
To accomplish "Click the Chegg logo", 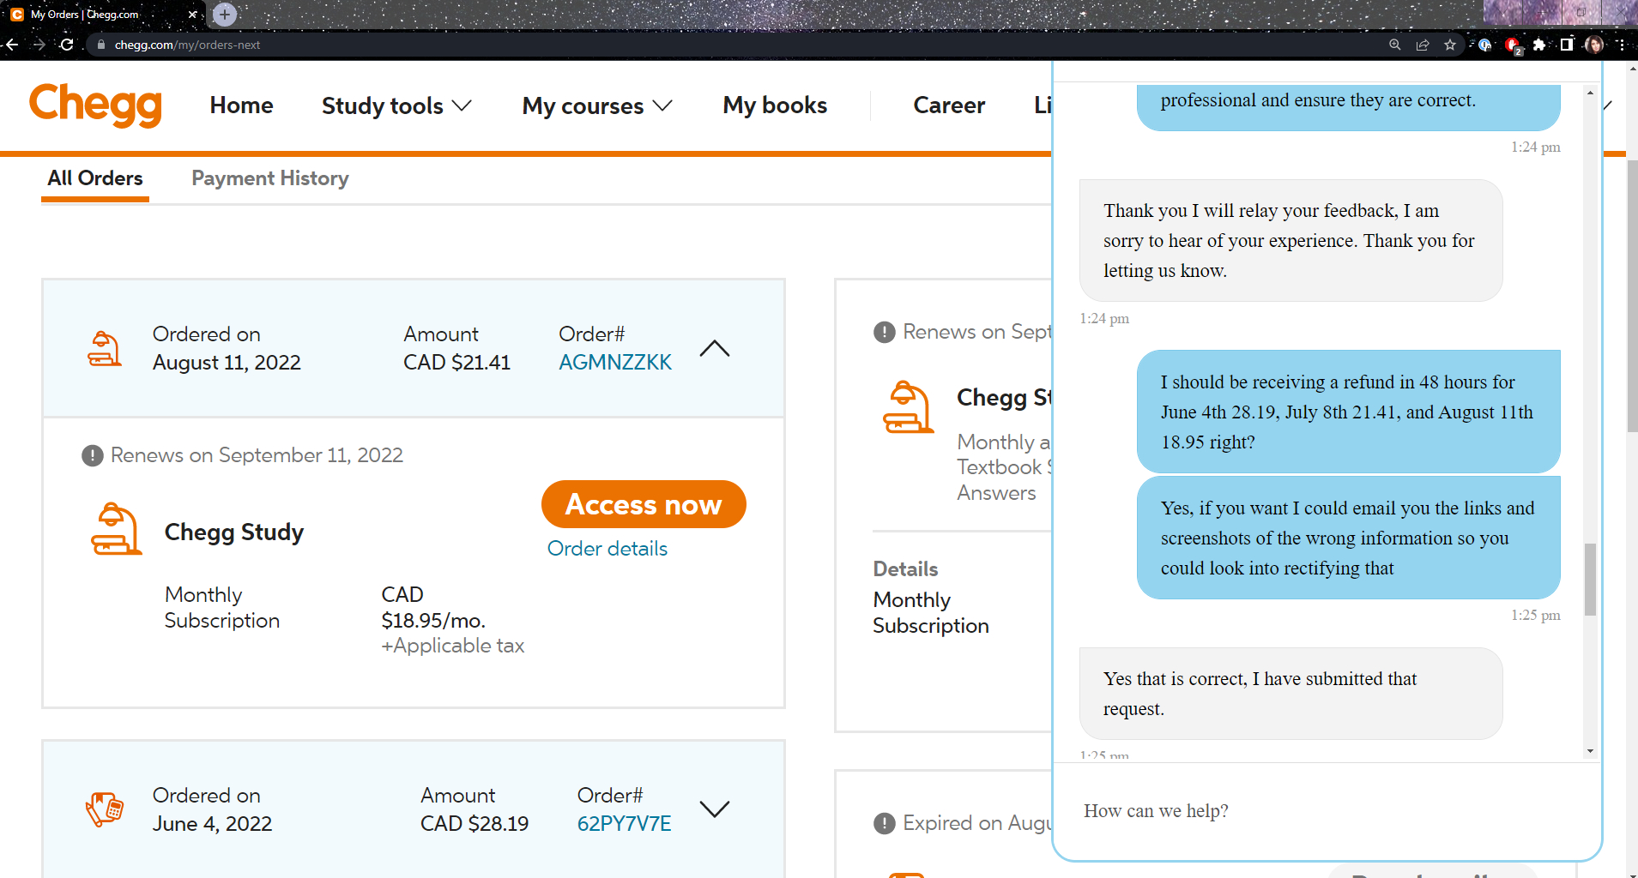I will point(95,105).
